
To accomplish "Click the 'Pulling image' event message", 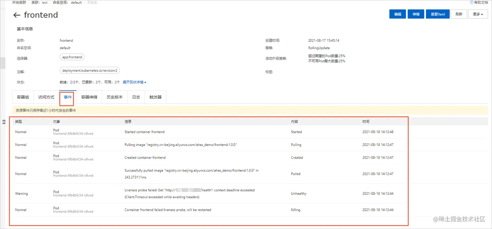I will [181, 145].
